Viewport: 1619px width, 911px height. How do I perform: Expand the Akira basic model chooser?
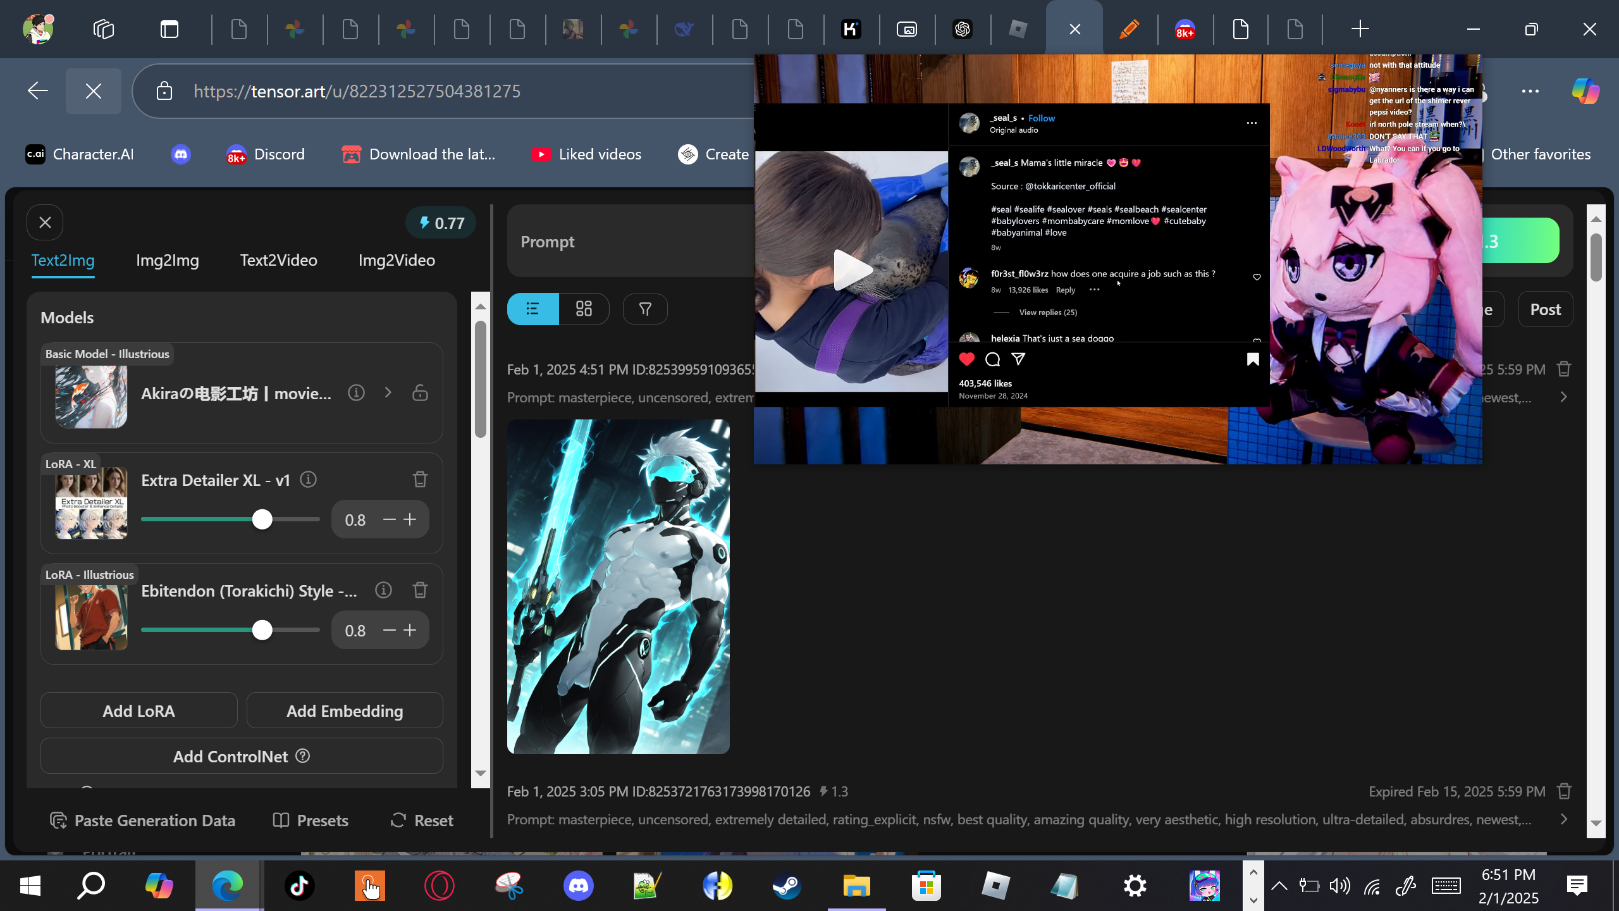(388, 393)
